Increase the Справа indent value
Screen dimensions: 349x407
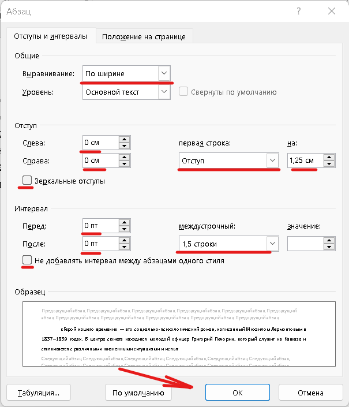125,157
